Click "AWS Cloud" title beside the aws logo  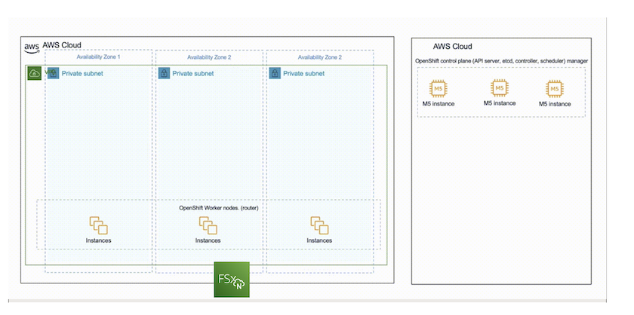[61, 44]
